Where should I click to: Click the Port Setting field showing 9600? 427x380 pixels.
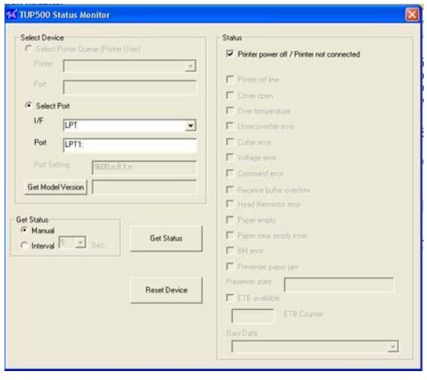(x=145, y=168)
